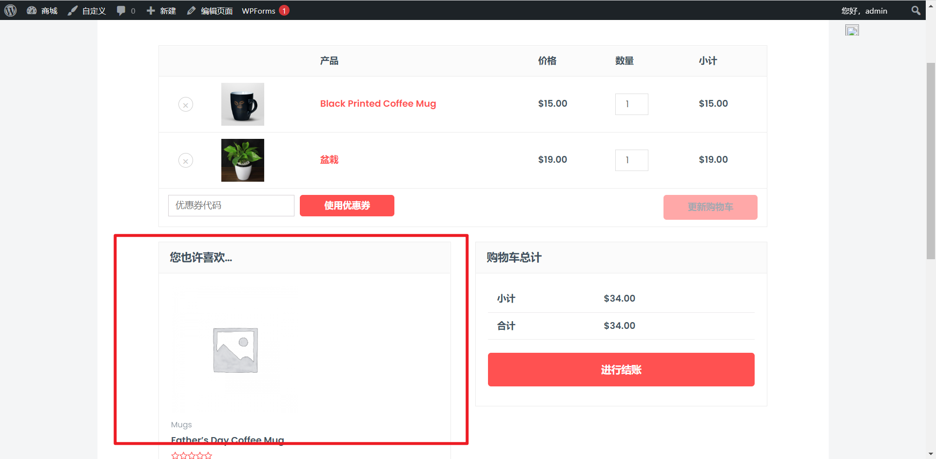
Task: Open WPForms admin bar item
Action: [259, 11]
